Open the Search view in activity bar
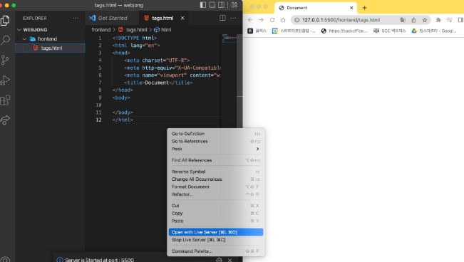Screen dimensions: 464x262 click(x=5, y=40)
